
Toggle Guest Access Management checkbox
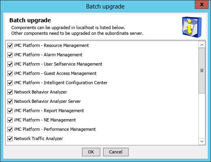pos(10,73)
